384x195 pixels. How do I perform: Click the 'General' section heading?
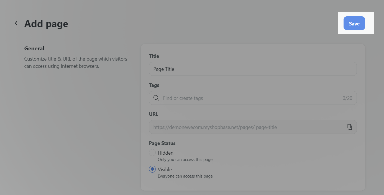pyautogui.click(x=34, y=48)
